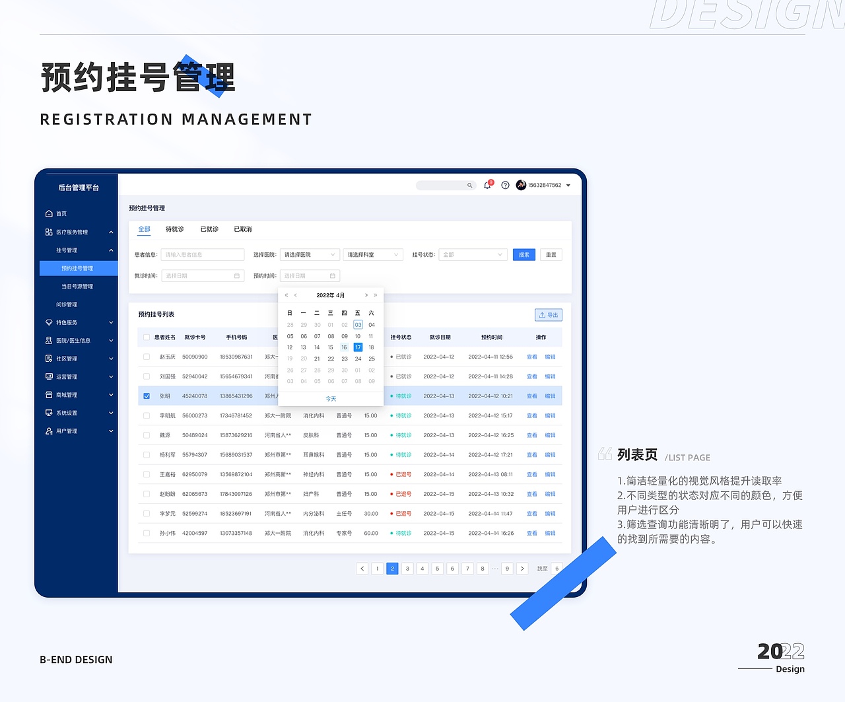Open the 首页 home icon in sidebar
845x702 pixels.
tap(48, 213)
